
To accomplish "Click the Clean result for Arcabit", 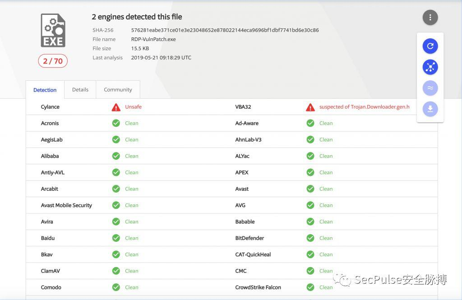I will 131,189.
